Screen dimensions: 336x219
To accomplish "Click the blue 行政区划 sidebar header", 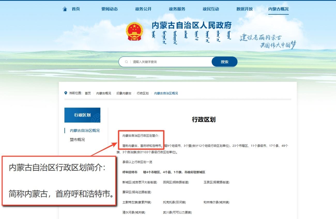I will pos(82,115).
